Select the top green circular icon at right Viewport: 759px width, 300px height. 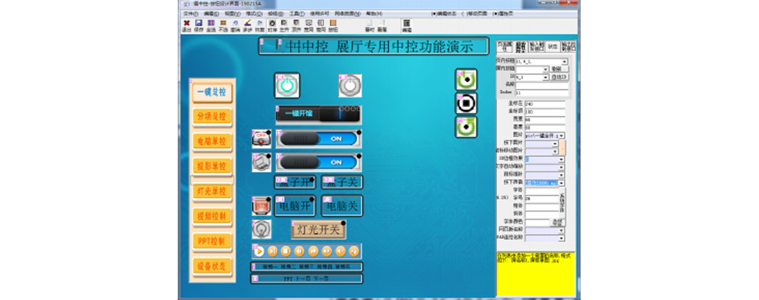pyautogui.click(x=466, y=80)
